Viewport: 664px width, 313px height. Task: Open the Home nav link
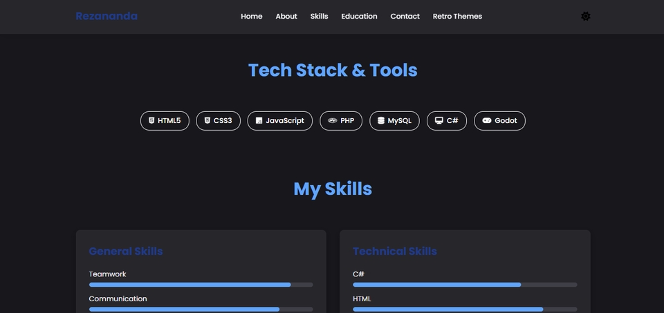pyautogui.click(x=252, y=16)
